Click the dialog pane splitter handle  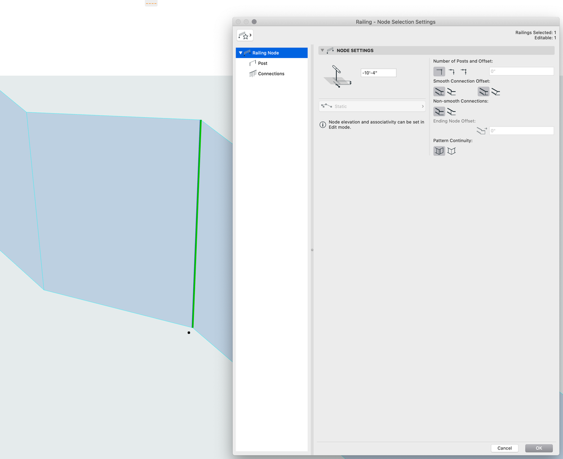(312, 250)
